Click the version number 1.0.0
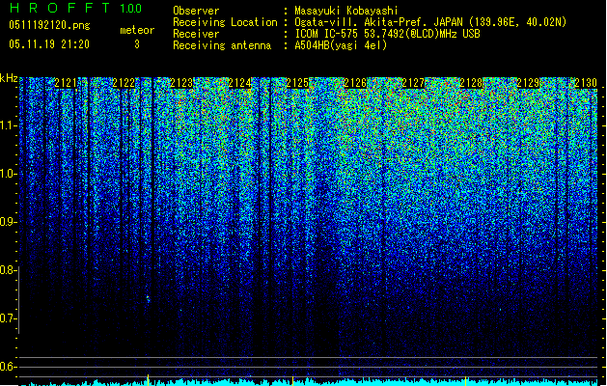Viewport: 607px width, 386px height. click(130, 9)
